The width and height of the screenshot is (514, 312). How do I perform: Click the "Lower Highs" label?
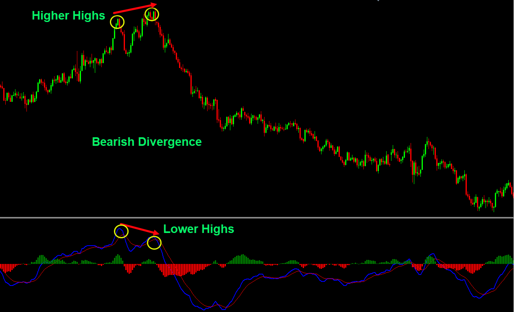[199, 229]
